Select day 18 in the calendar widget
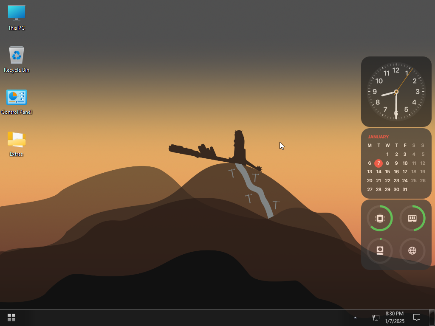The width and height of the screenshot is (435, 326). [x=414, y=172]
